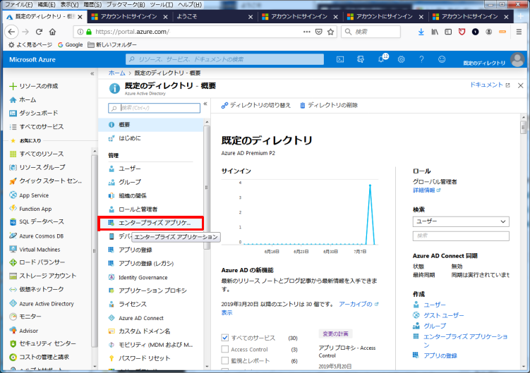
Task: Close the directory overview blade
Action: point(521,85)
